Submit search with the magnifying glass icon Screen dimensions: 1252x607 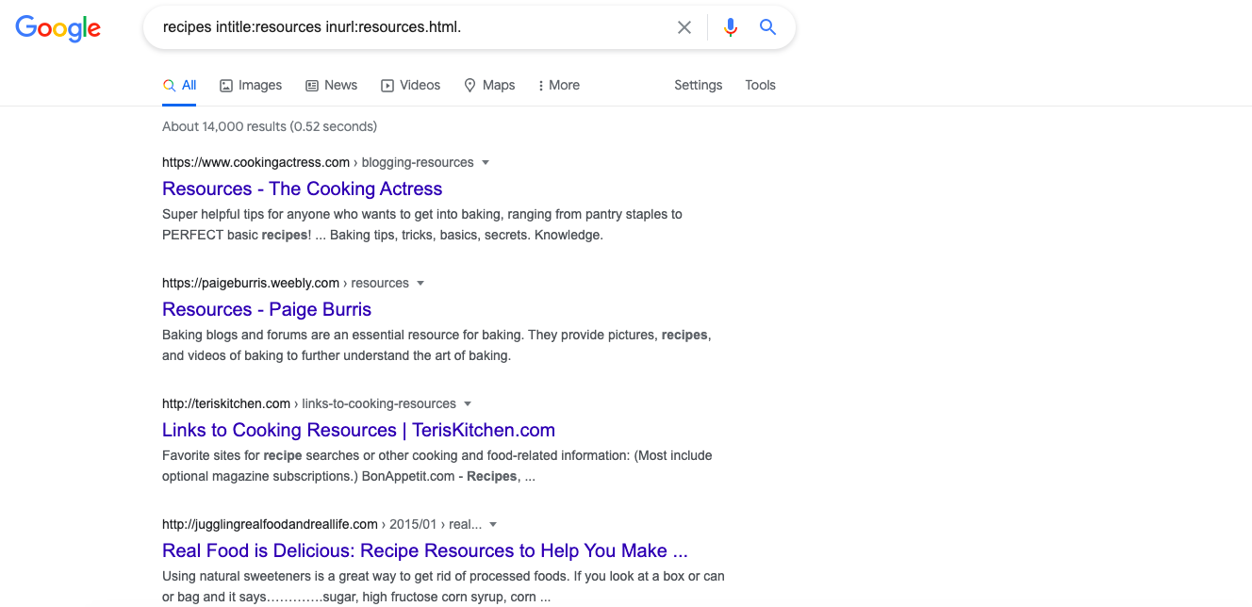[x=767, y=27]
